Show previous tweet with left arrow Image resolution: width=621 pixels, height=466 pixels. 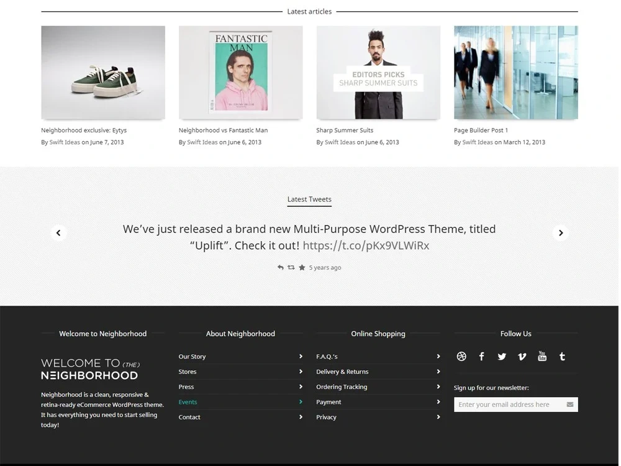pos(58,233)
